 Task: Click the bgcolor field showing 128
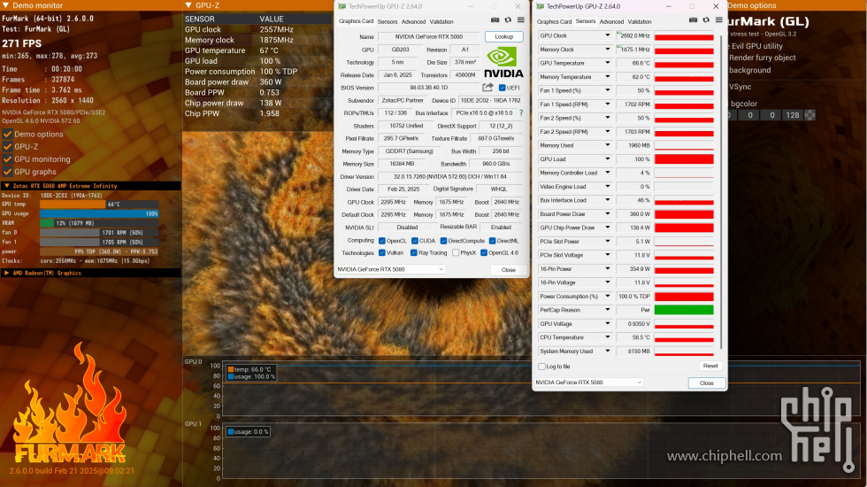(793, 115)
